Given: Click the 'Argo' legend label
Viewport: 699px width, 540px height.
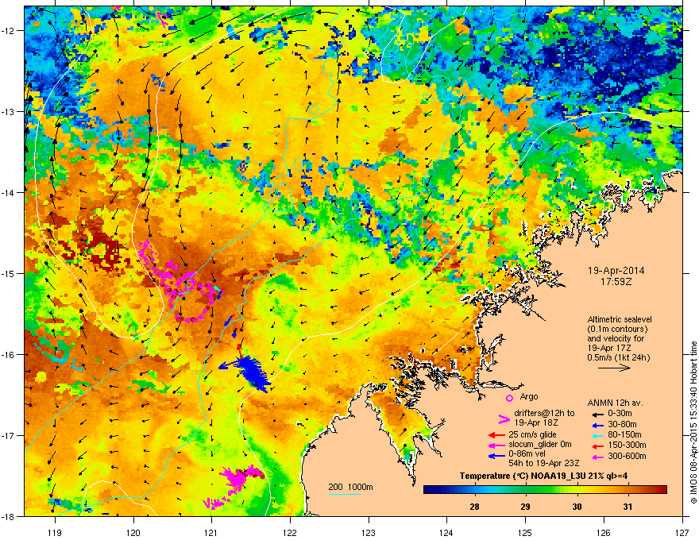Looking at the screenshot, I should 529,396.
